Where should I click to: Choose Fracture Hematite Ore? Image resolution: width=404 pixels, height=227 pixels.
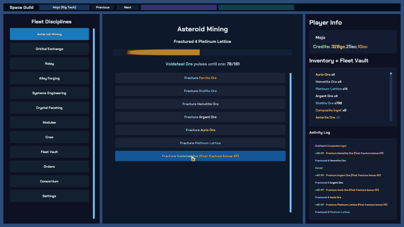(200, 104)
